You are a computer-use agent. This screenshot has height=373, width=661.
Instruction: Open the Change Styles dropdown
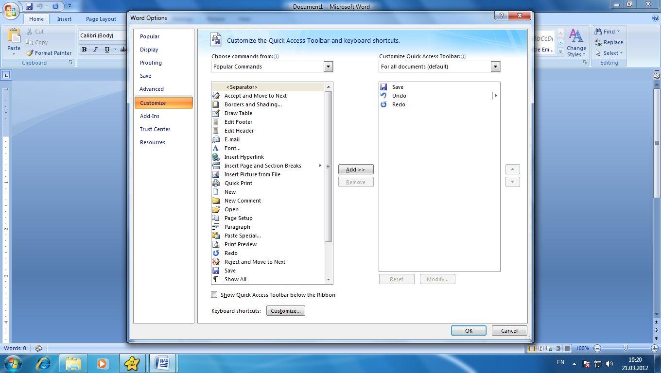[576, 43]
